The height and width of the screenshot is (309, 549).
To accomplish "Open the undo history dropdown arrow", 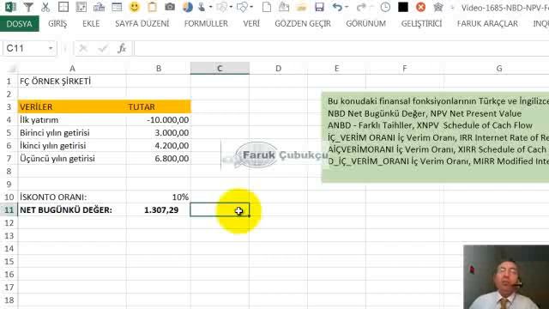I will [347, 7].
